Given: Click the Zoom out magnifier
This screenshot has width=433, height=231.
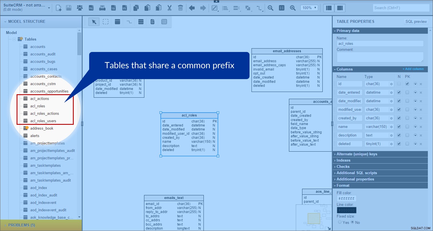Looking at the screenshot, I should point(270,8).
